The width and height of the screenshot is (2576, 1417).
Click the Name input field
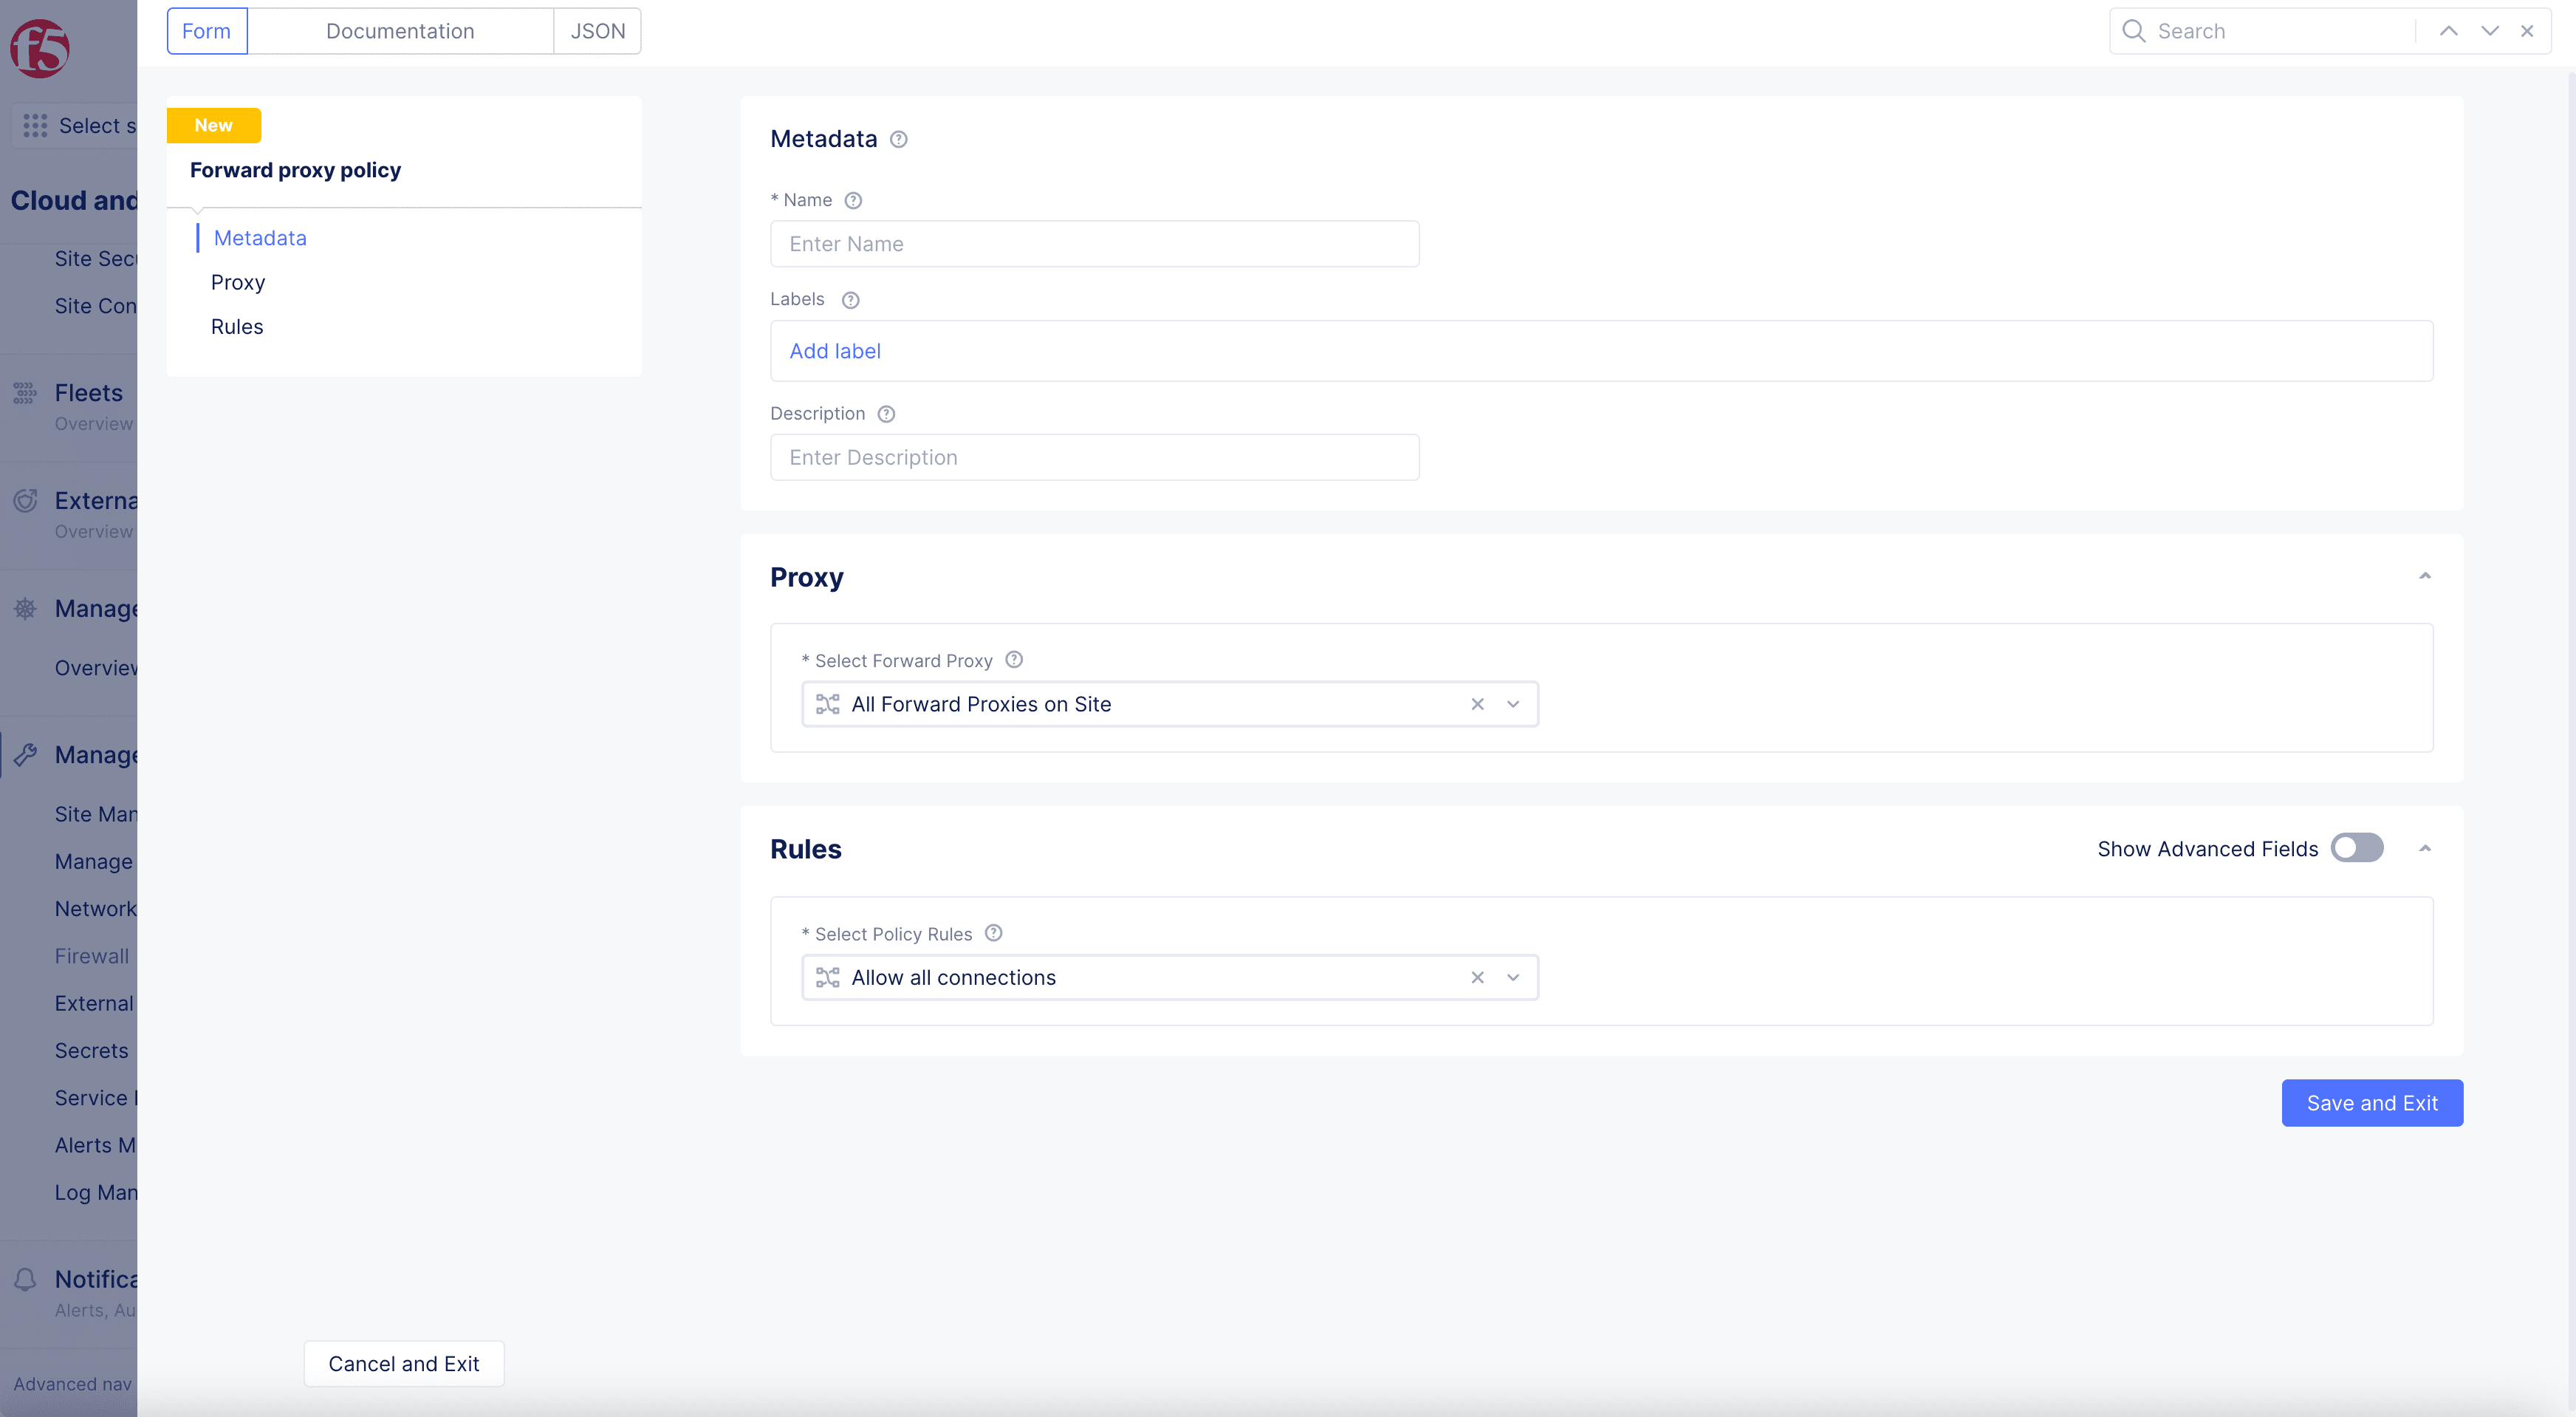pyautogui.click(x=1094, y=242)
